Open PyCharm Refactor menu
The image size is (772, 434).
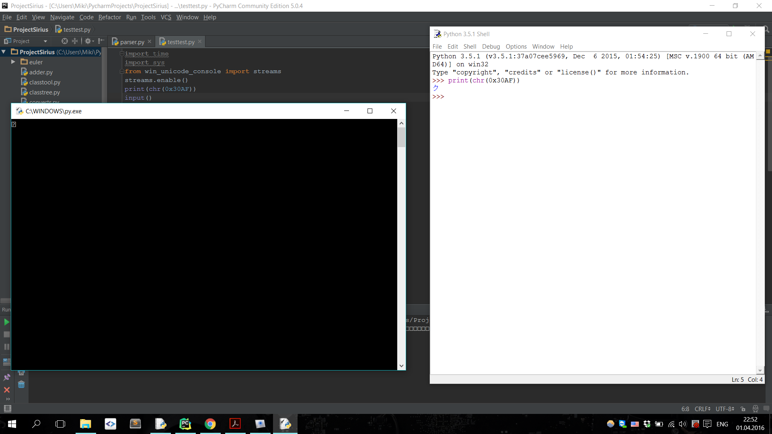(x=109, y=17)
